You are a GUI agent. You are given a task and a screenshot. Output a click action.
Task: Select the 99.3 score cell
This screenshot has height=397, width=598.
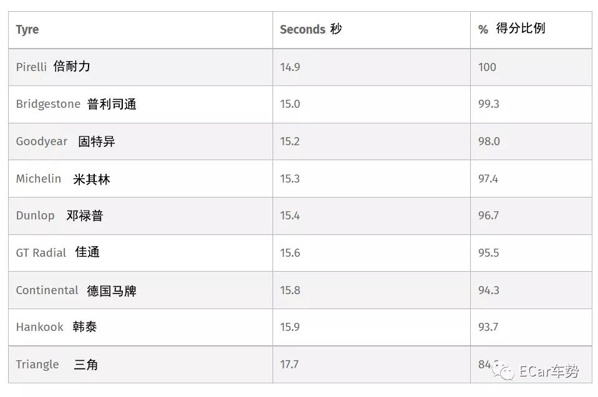tap(488, 104)
